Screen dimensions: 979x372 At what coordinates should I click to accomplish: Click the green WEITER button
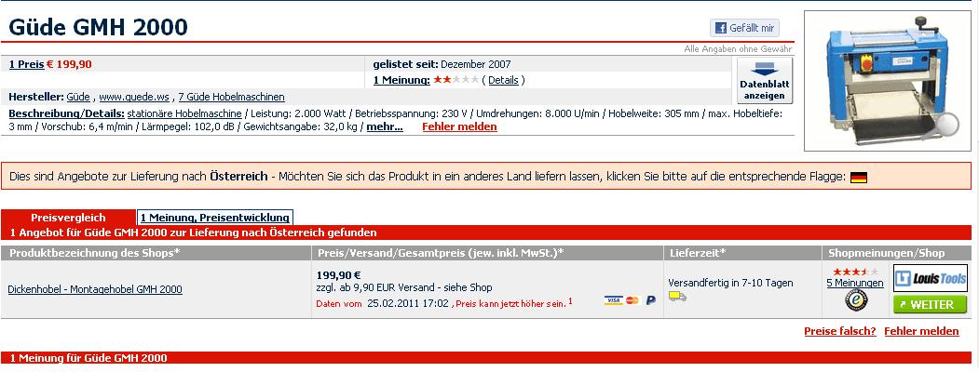(x=931, y=304)
